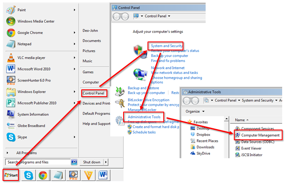This screenshot has height=183, width=286.
Task: Open Help and Support entry
Action: [x=96, y=124]
